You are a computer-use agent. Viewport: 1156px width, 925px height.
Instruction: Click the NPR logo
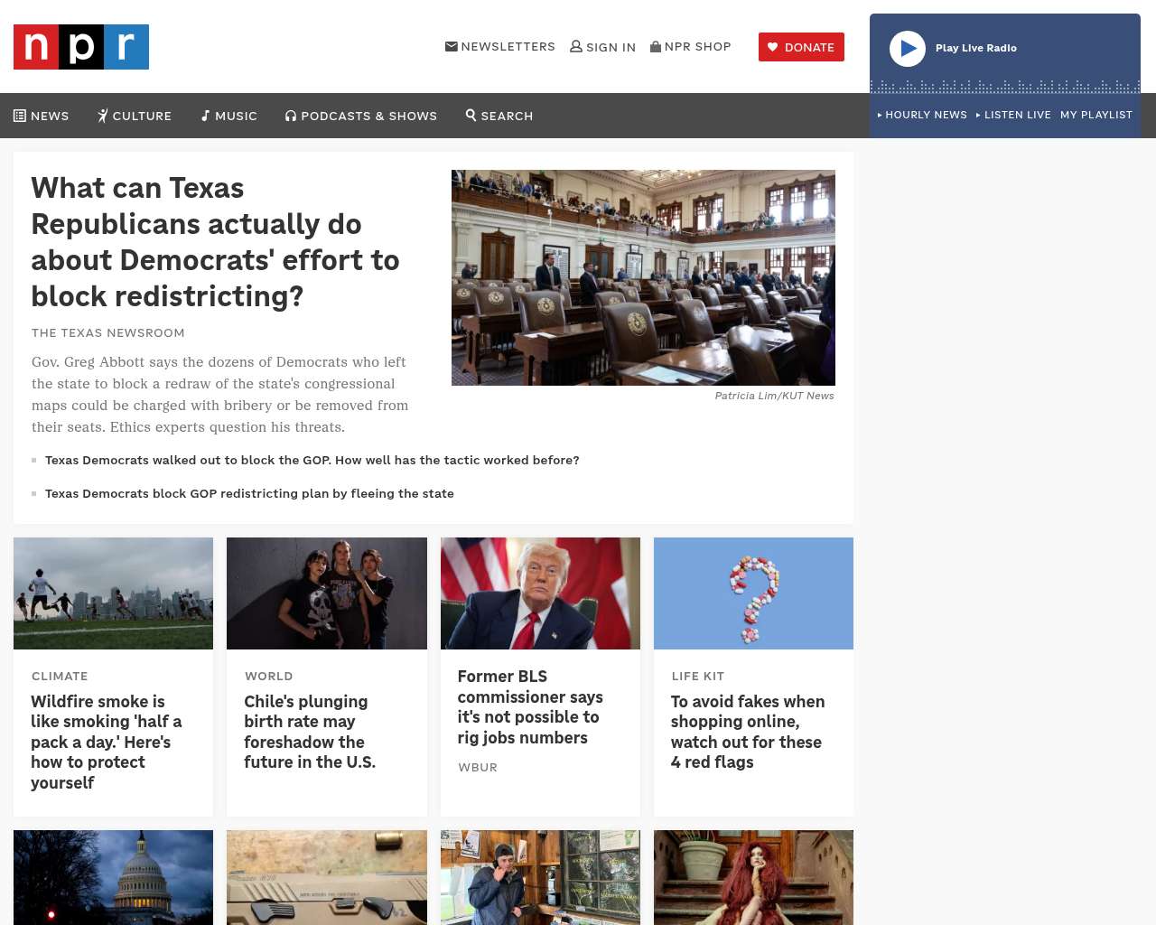click(81, 47)
